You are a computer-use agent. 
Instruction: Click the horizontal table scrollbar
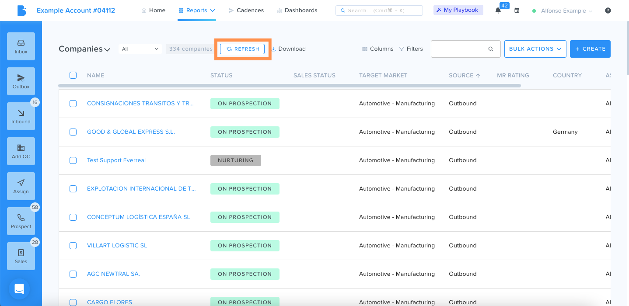point(290,86)
